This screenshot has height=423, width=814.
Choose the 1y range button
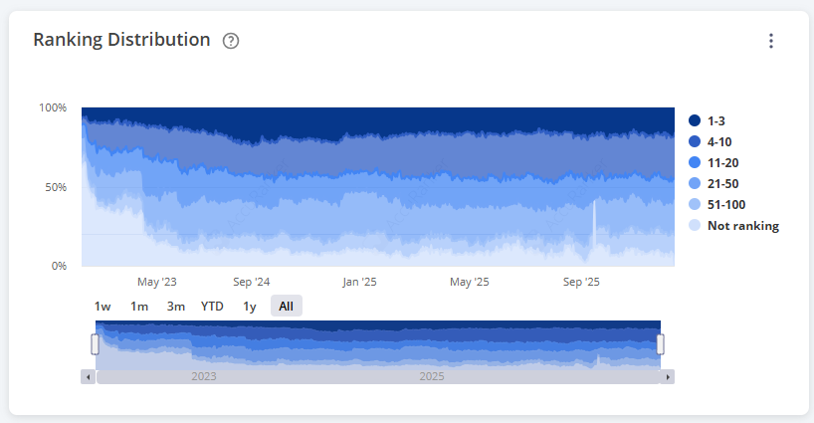click(x=250, y=307)
